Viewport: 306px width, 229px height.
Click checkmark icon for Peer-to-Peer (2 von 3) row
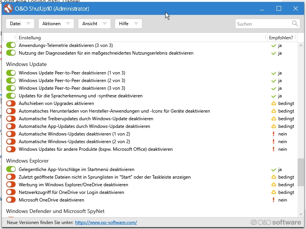point(273,81)
